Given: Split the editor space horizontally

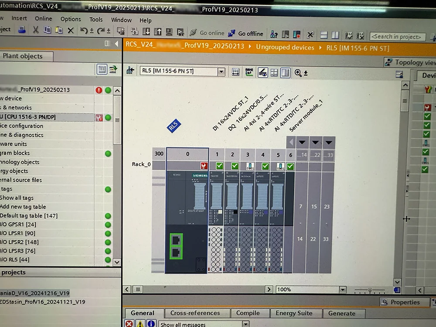Looking at the screenshot, I should click(324, 35).
